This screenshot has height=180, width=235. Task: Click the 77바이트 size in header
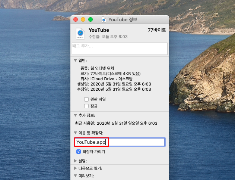[x=157, y=30]
